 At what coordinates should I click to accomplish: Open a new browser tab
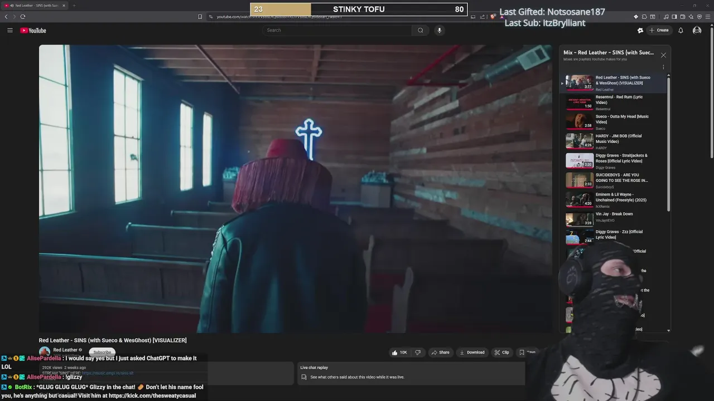(74, 6)
